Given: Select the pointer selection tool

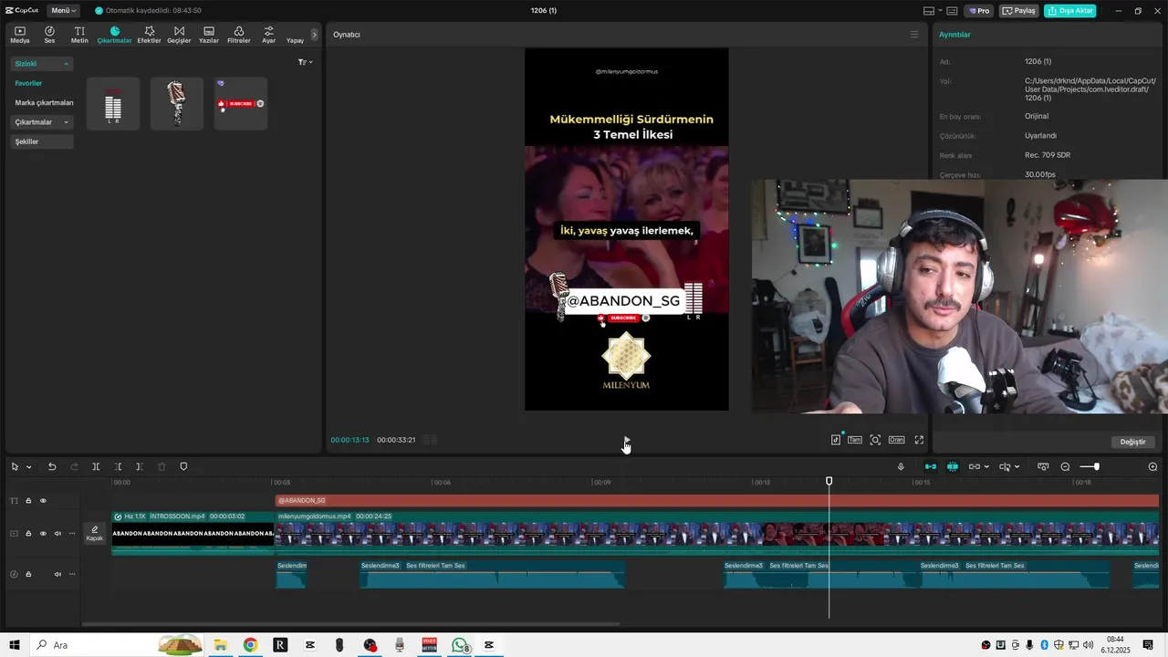Looking at the screenshot, I should tap(15, 467).
